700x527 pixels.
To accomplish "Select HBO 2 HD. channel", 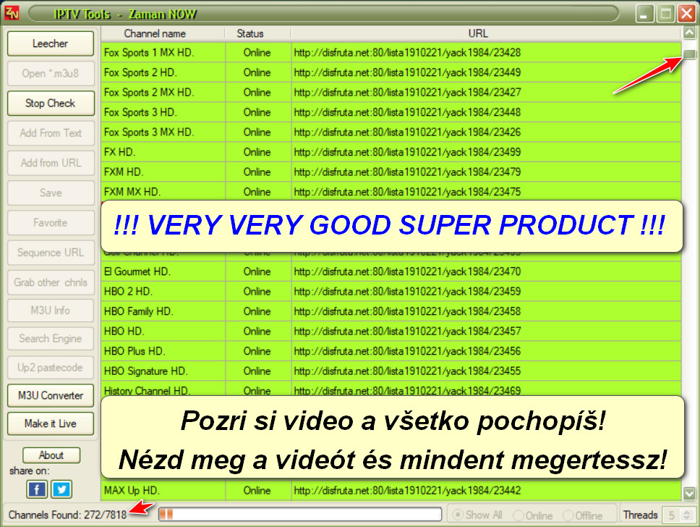I will point(390,292).
